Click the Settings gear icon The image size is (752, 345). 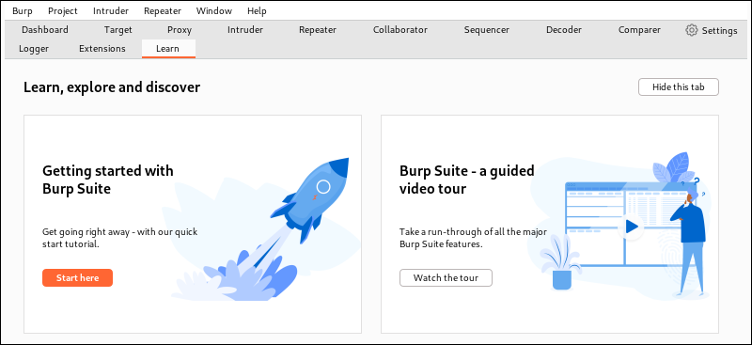[x=691, y=30]
